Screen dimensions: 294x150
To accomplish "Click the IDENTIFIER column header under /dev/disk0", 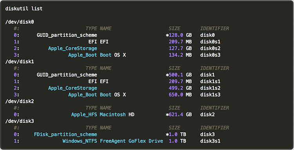I will [214, 29].
